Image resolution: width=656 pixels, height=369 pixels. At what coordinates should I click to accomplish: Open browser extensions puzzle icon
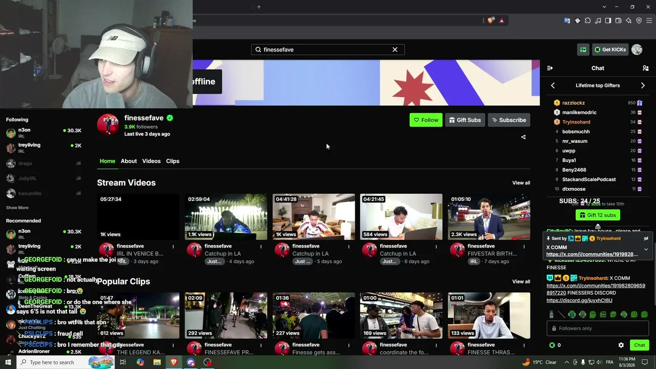[588, 20]
